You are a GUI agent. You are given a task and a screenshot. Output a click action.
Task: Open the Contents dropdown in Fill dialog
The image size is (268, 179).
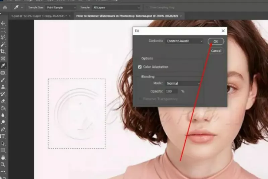[x=184, y=41]
